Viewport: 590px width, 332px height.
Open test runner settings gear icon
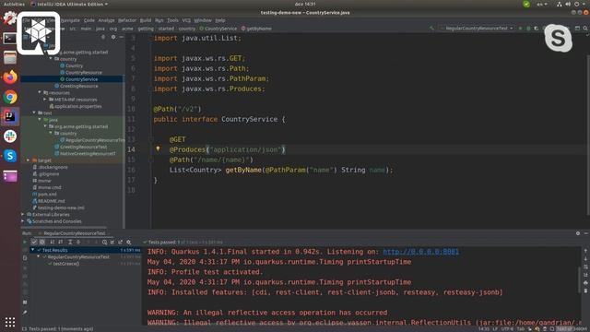[x=129, y=242]
